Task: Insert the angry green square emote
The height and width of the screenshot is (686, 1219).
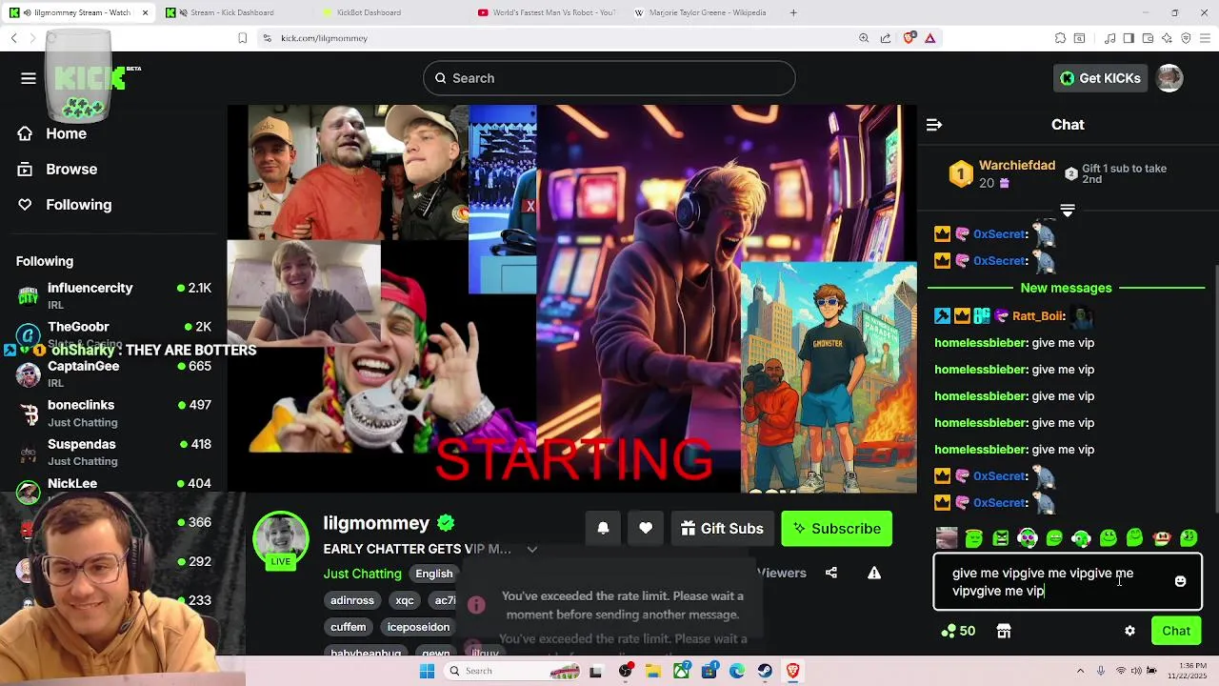Action: click(1001, 538)
